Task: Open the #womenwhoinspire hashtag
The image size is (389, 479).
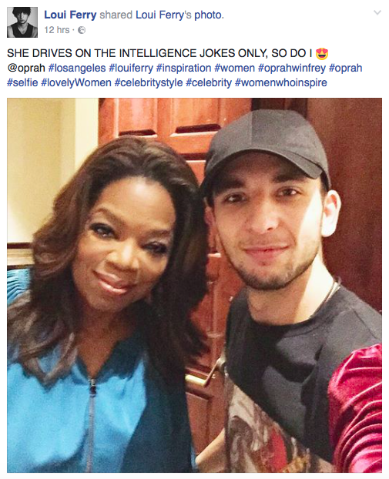Action: (x=281, y=82)
